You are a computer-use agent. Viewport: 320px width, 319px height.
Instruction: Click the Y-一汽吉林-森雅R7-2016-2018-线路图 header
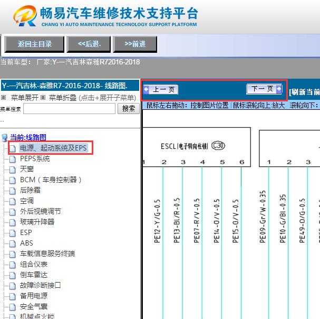pos(70,86)
